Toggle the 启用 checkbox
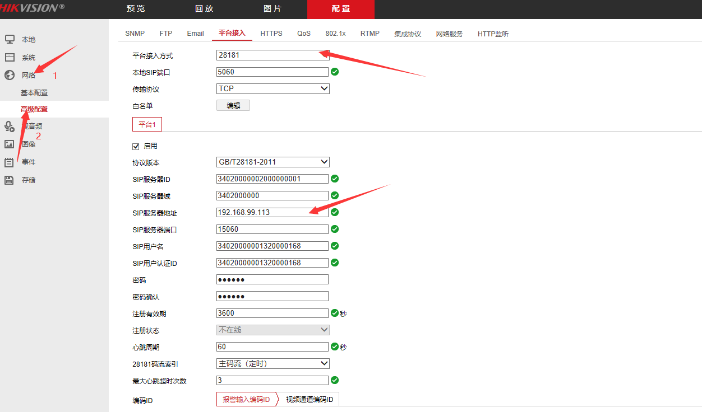The height and width of the screenshot is (412, 702). 135,146
